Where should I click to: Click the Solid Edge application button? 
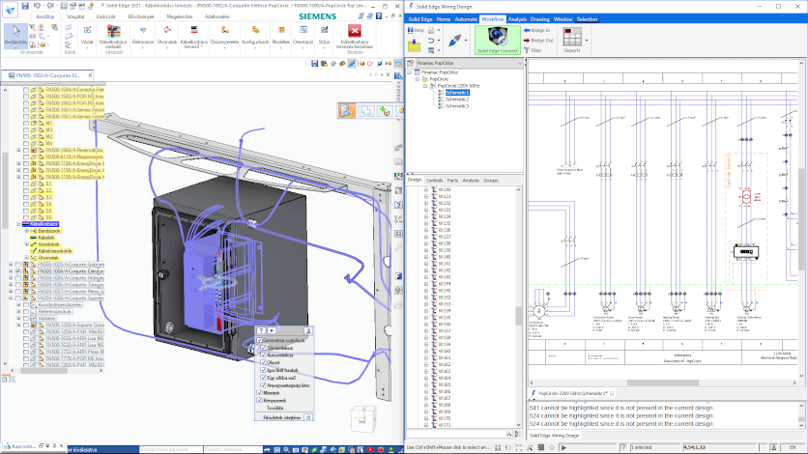click(10, 9)
